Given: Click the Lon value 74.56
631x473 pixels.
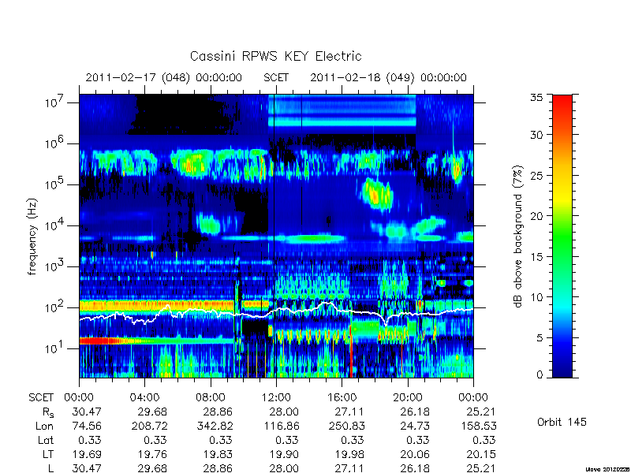Looking at the screenshot, I should click(x=87, y=426).
